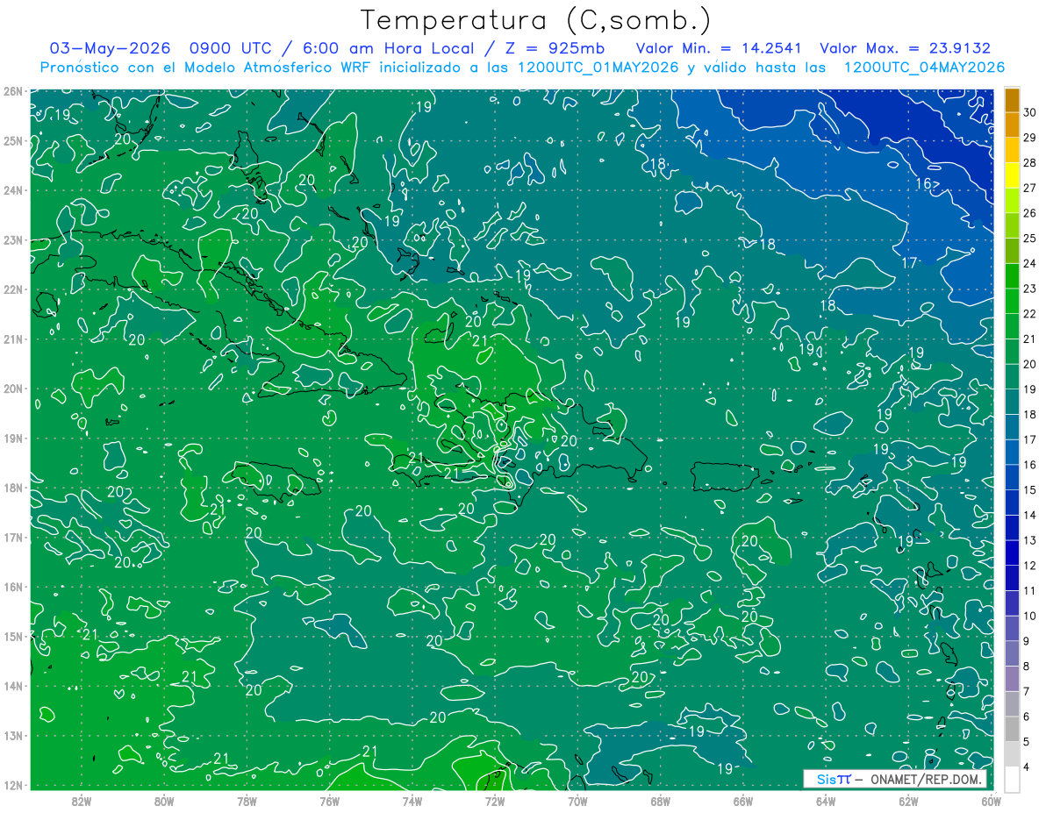Click the 26N latitude axis label

click(x=13, y=90)
